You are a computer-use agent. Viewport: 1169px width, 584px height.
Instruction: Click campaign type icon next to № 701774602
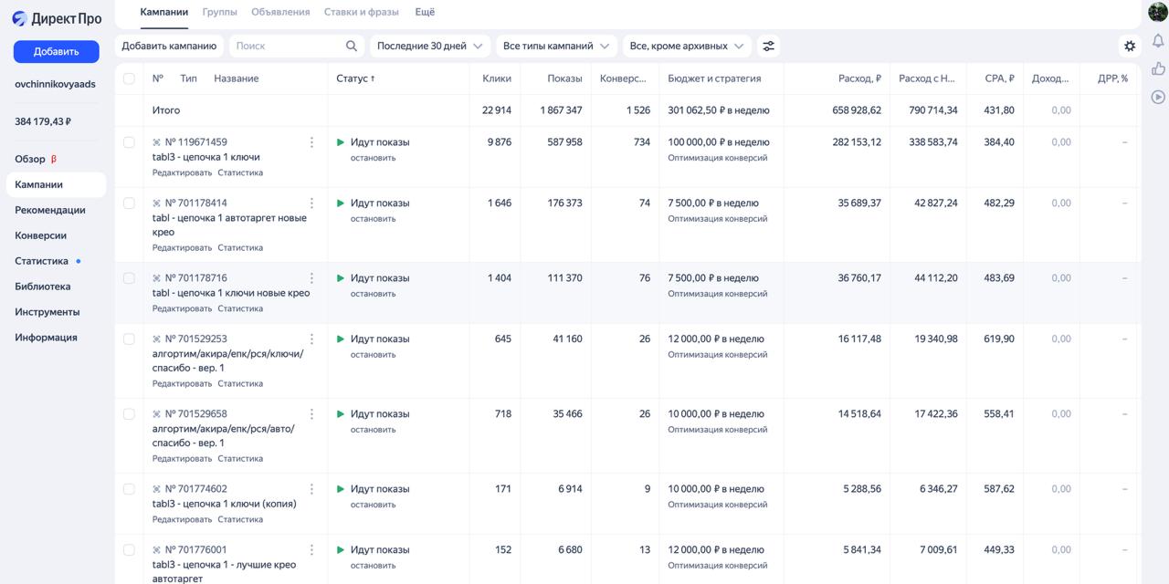pos(156,489)
